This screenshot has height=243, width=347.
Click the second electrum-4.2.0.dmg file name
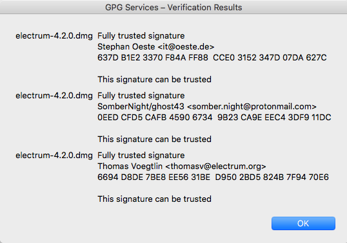click(54, 96)
